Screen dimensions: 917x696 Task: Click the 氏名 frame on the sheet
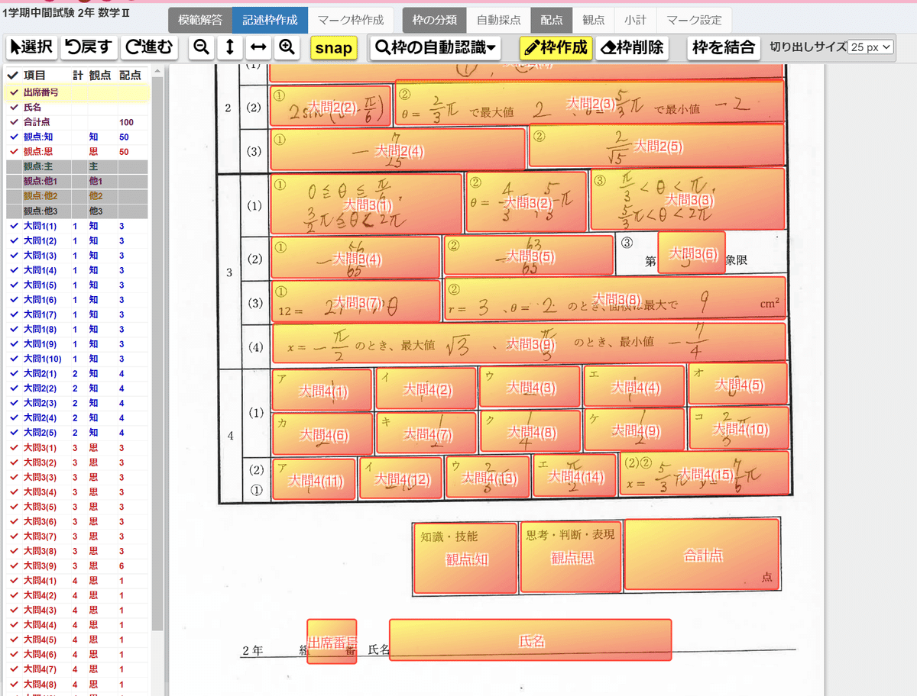[x=530, y=640]
